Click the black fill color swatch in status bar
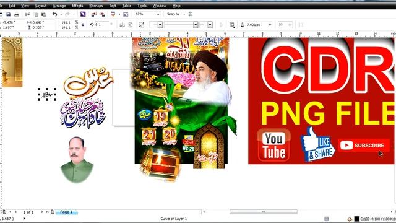 click(x=356, y=219)
